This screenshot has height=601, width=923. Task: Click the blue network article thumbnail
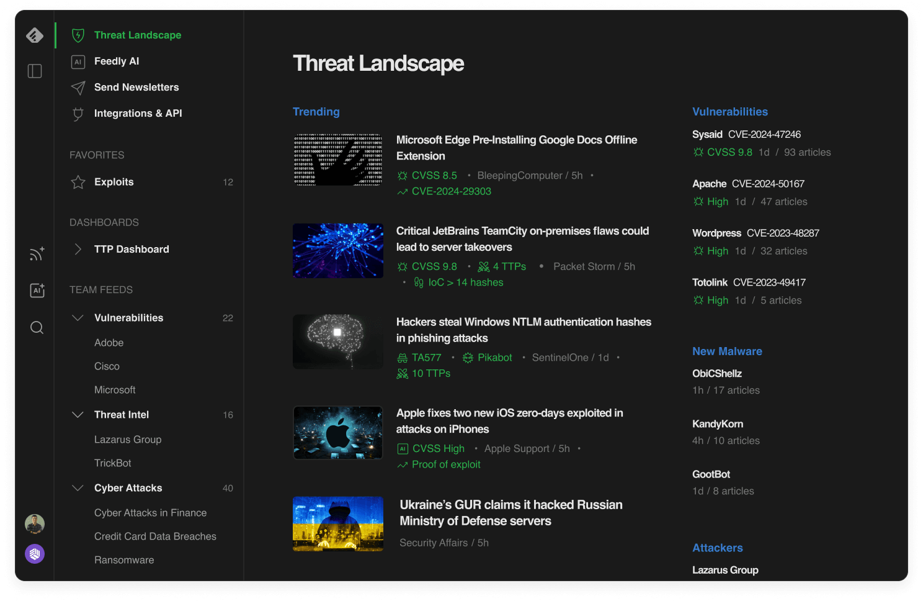tap(338, 251)
